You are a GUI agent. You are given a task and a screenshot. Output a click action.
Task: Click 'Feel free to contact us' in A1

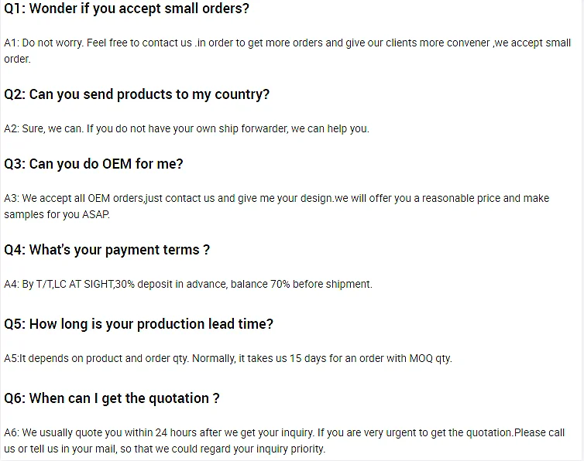point(139,43)
